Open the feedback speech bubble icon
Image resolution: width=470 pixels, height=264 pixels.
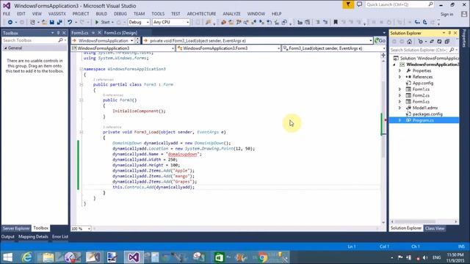pos(359,4)
